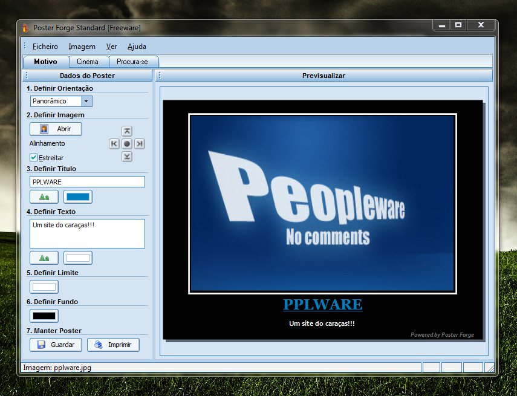Image resolution: width=517 pixels, height=396 pixels.
Task: Open the Ficheiro menu
Action: coord(45,47)
